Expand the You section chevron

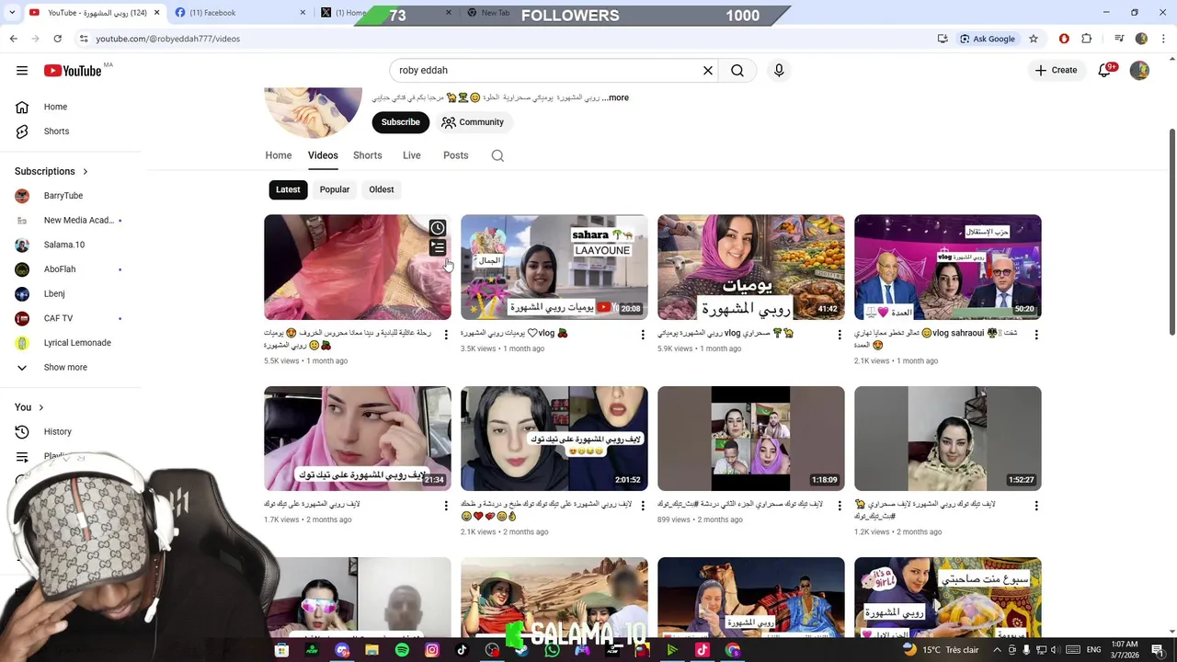click(40, 407)
